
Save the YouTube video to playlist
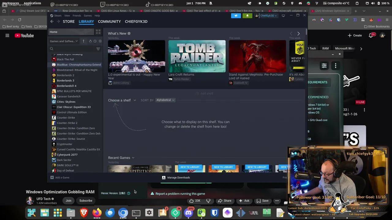pyautogui.click(x=262, y=201)
